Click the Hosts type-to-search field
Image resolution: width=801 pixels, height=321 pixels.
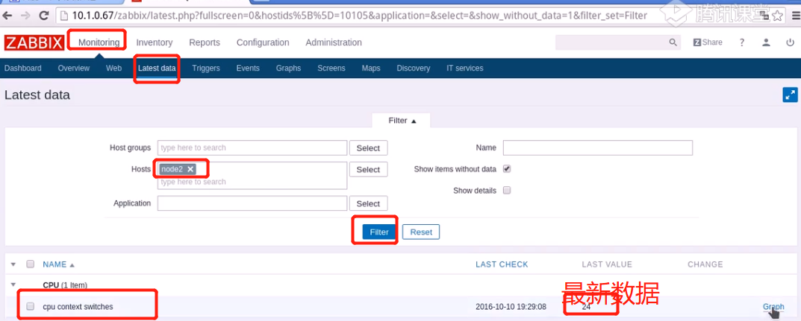coord(252,182)
